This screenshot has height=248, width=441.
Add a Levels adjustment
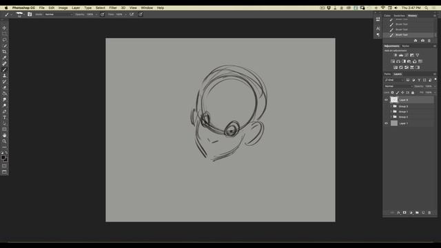(401, 55)
